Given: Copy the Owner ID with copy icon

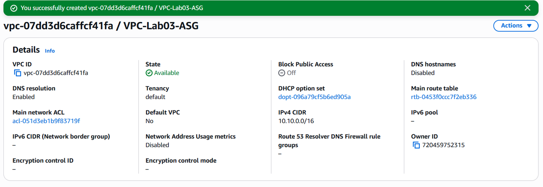Looking at the screenshot, I should (x=416, y=145).
